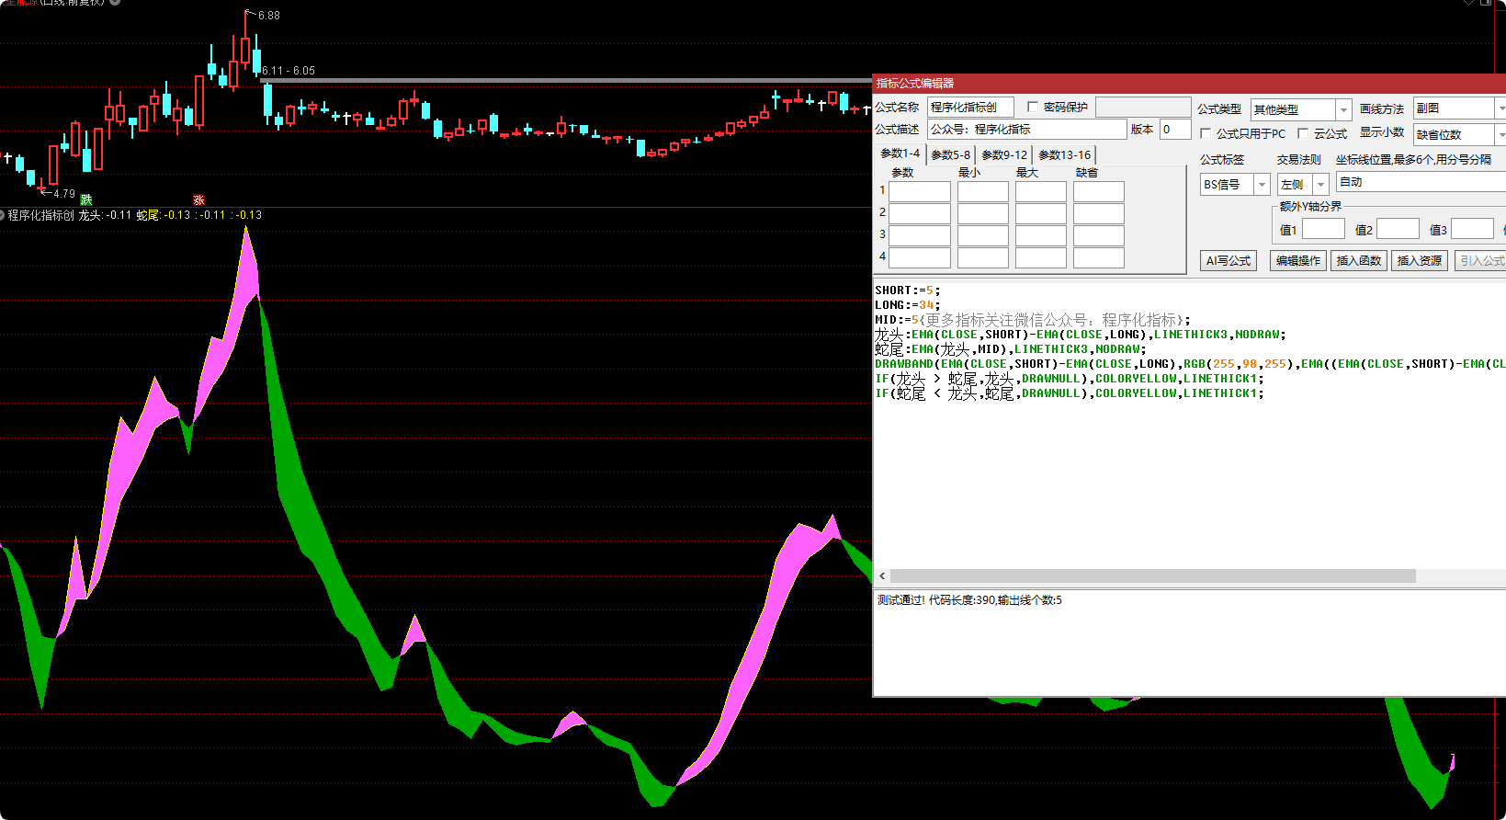
Task: Click the diamond icon at top right
Action: [1469, 3]
